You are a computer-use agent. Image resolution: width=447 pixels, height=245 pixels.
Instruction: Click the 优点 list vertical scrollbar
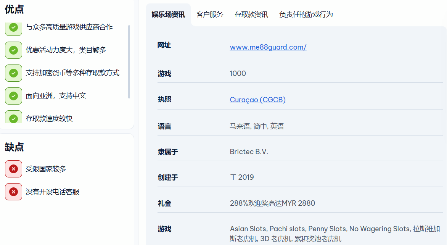click(x=129, y=61)
